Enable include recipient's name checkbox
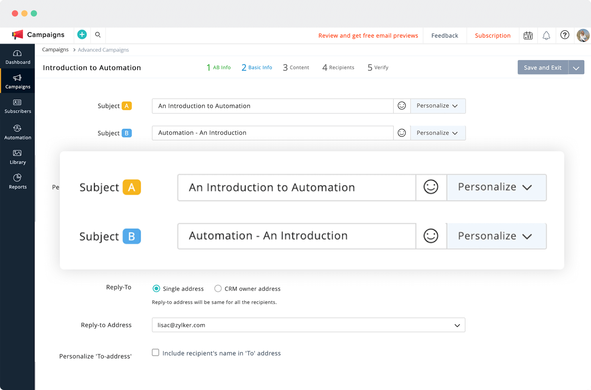Viewport: 591px width, 390px height. (x=156, y=353)
